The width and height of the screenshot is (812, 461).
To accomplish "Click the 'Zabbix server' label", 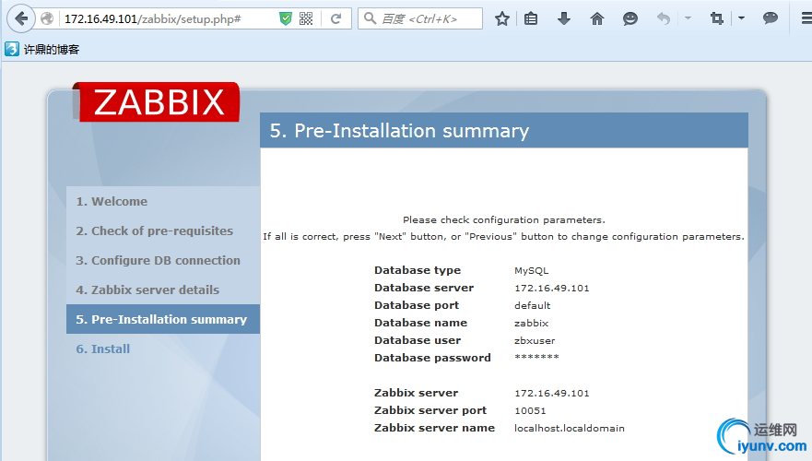I will click(416, 393).
